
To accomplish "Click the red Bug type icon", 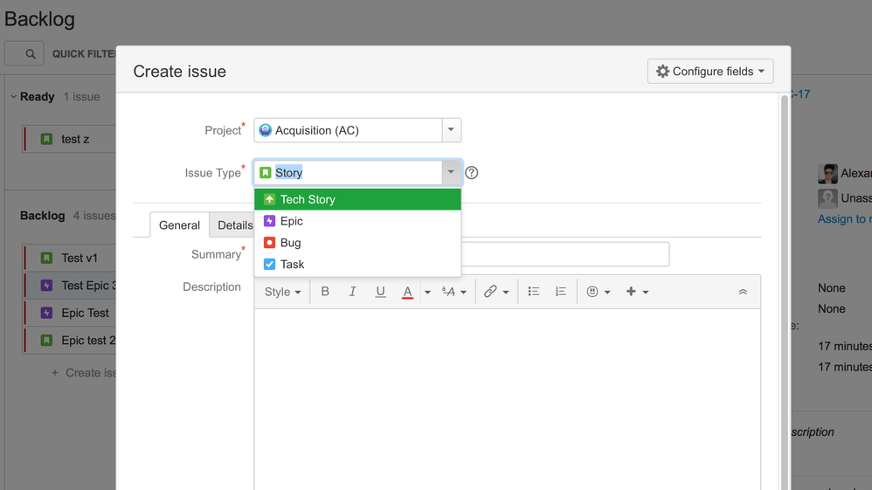I will point(270,243).
